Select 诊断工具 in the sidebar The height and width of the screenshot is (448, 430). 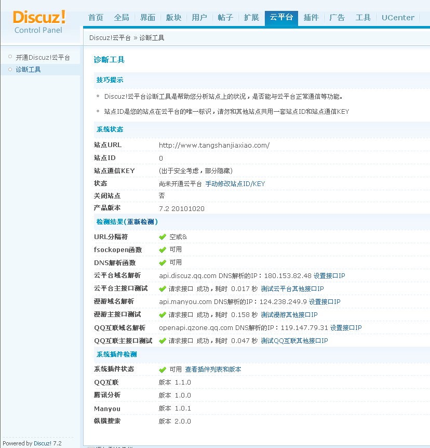click(28, 70)
